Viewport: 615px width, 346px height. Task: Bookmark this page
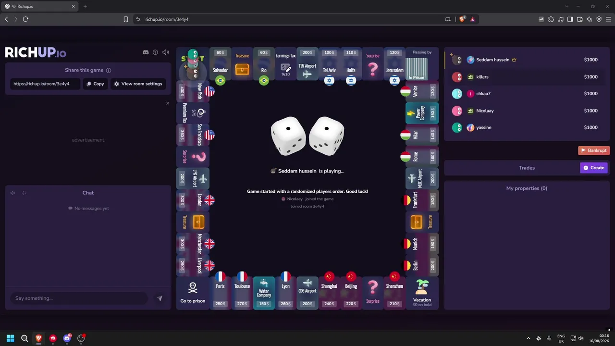[x=126, y=19]
